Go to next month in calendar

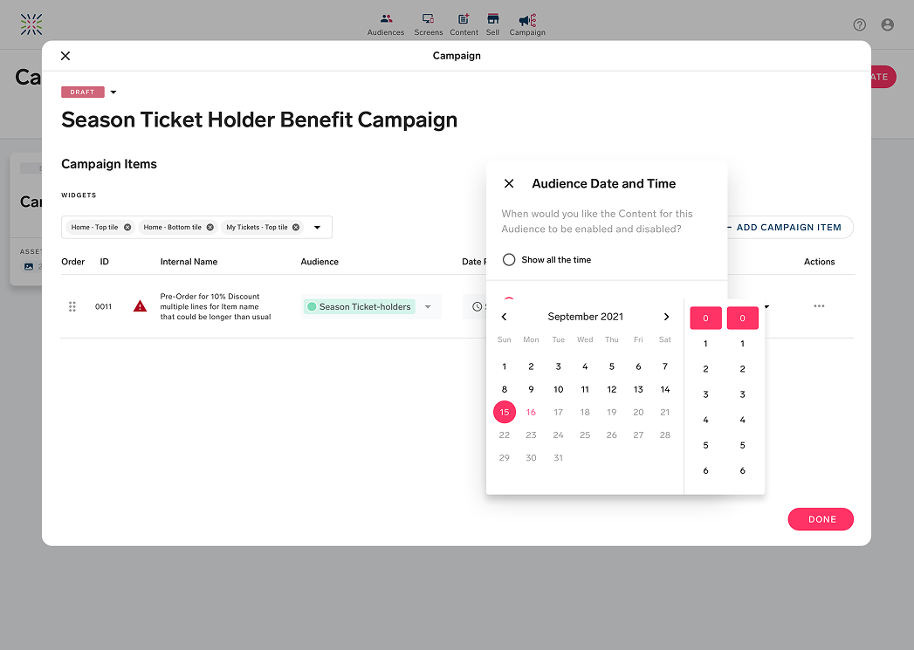tap(666, 317)
